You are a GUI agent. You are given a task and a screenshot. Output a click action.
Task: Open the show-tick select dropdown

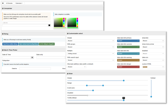153,41
